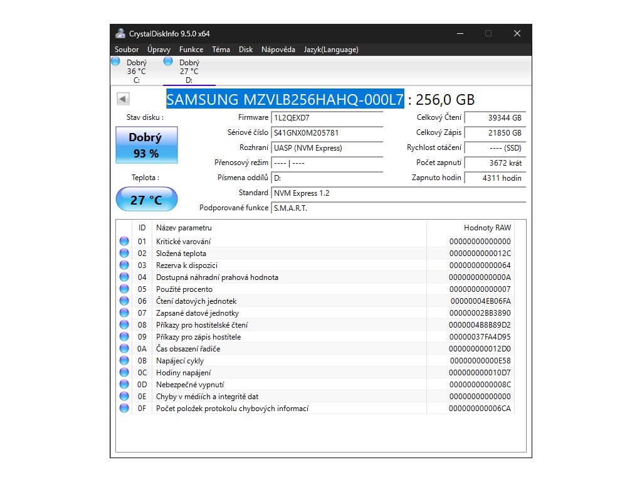Close the CrystalDiskInfo window
This screenshot has height=482, width=642.
tap(517, 34)
